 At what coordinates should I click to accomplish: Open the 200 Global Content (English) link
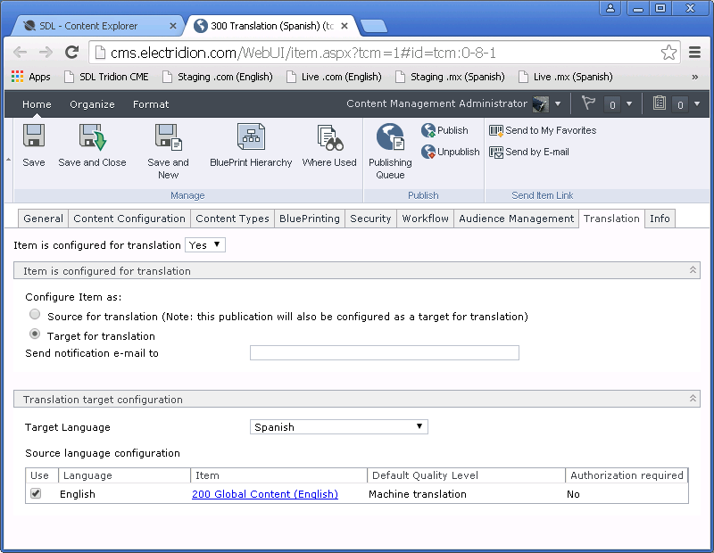tap(264, 494)
